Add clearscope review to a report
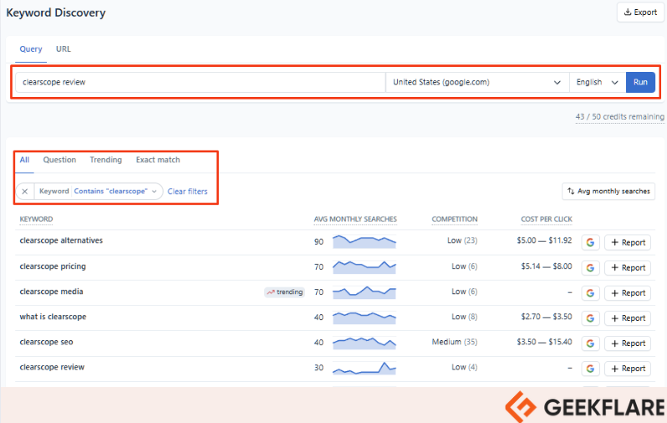667x423 pixels. (628, 368)
